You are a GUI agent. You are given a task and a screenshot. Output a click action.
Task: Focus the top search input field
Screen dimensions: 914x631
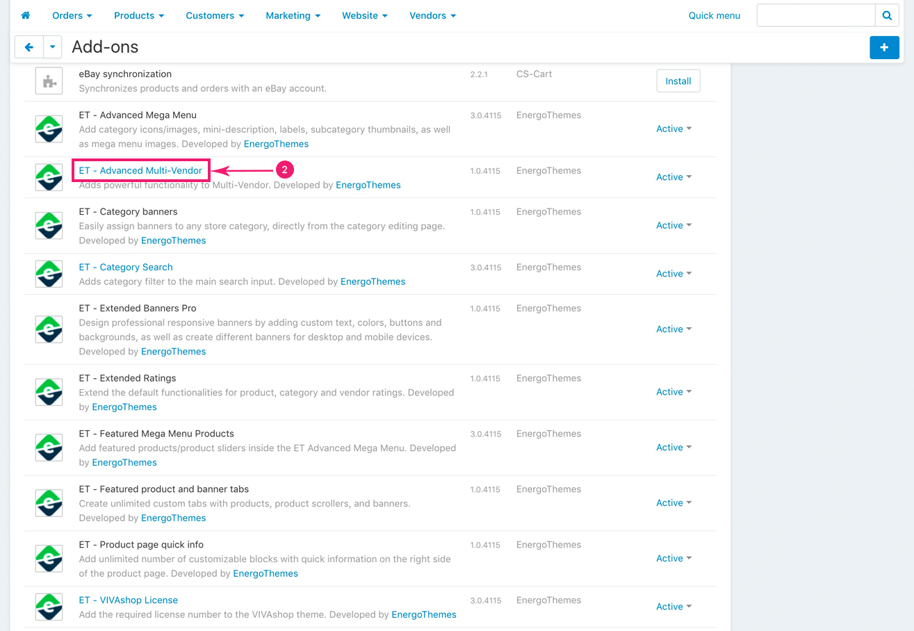tap(816, 15)
